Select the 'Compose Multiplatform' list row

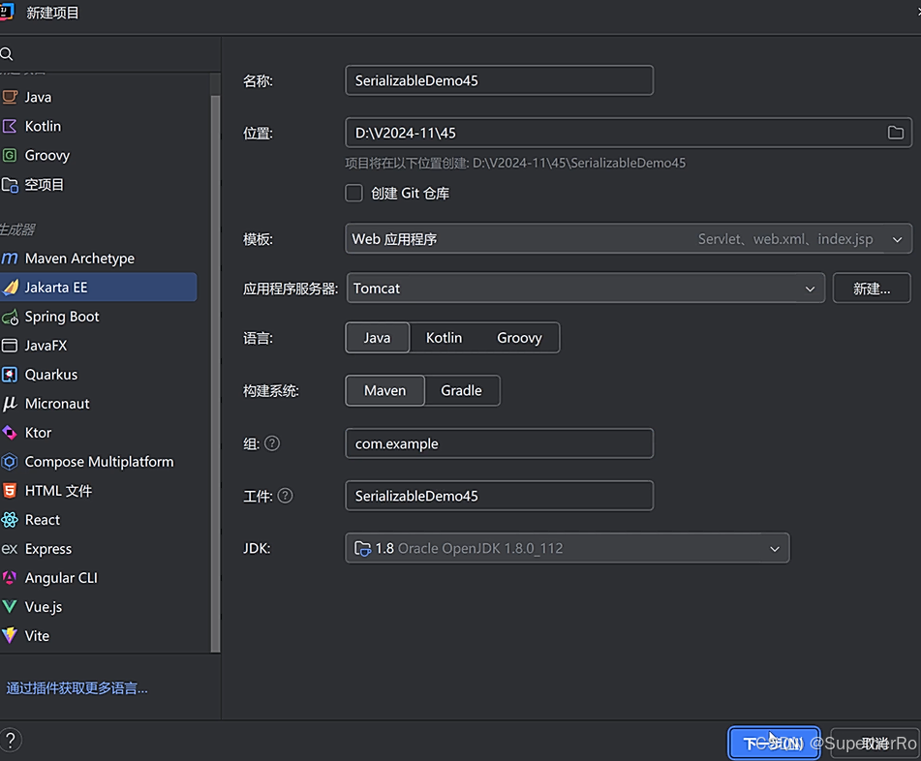coord(99,462)
